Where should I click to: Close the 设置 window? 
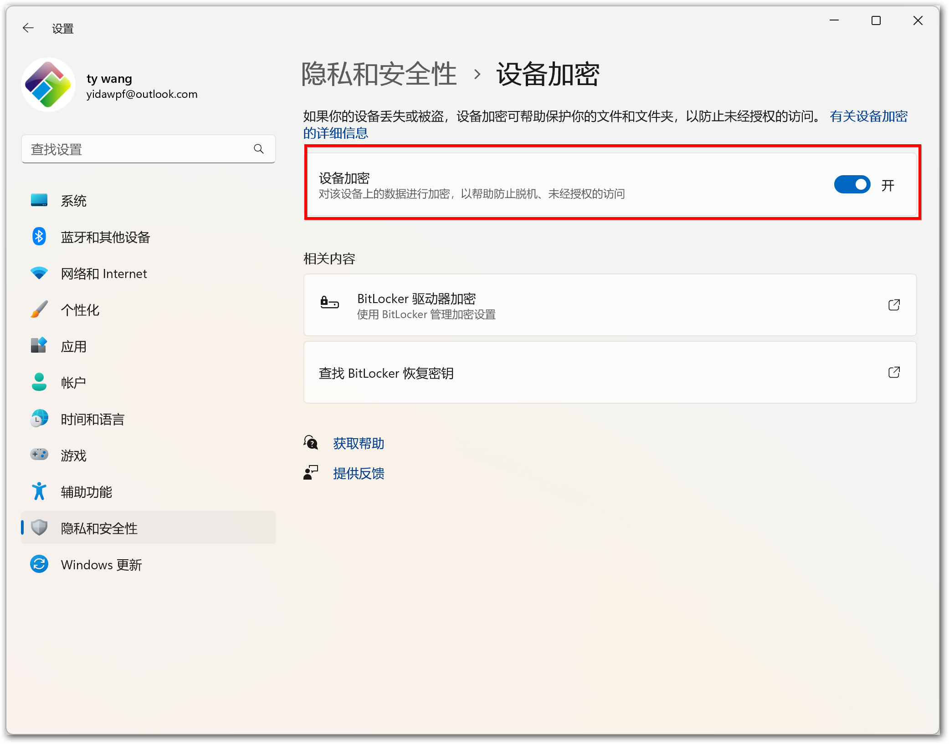pos(918,20)
